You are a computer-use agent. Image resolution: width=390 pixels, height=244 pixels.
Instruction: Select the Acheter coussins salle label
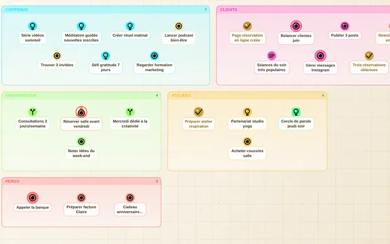(x=247, y=153)
